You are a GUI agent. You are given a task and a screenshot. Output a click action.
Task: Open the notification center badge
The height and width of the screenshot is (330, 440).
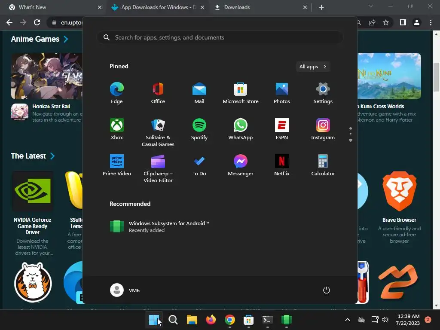click(428, 320)
